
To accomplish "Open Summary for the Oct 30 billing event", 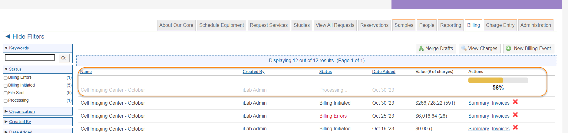I will tap(478, 103).
